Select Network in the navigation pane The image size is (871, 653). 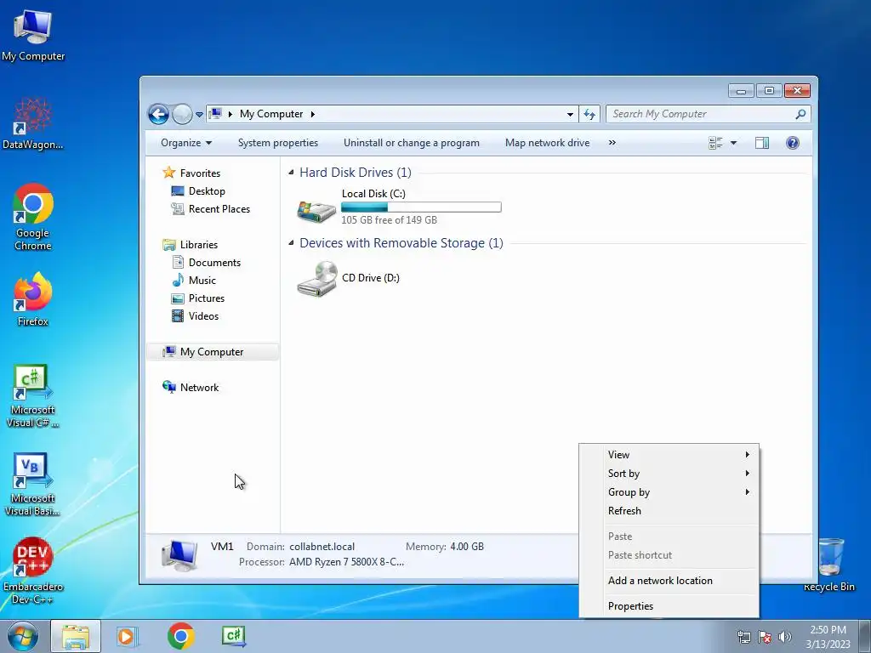pos(191,388)
